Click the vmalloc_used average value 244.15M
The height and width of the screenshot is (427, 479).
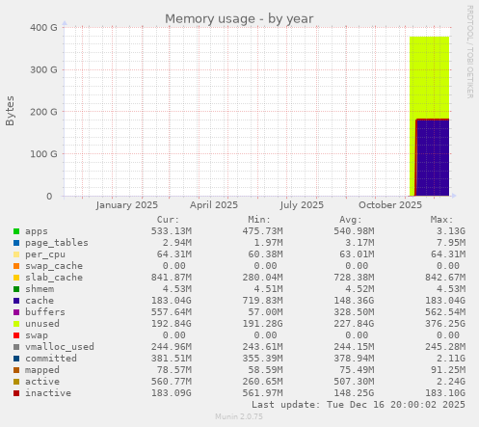coord(354,347)
